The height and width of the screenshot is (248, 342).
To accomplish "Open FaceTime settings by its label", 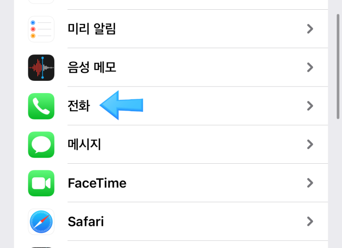I will pos(97,183).
